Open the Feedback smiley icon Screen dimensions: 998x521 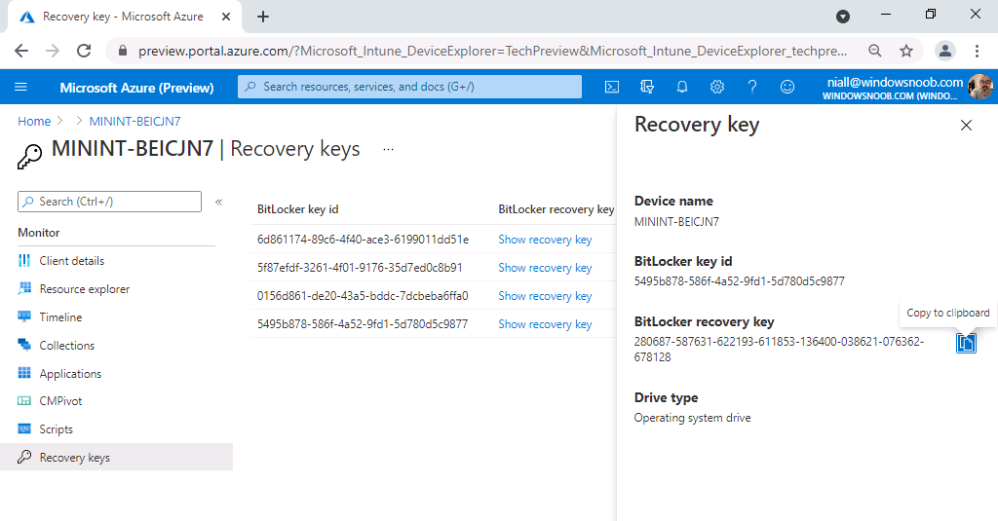tap(787, 87)
